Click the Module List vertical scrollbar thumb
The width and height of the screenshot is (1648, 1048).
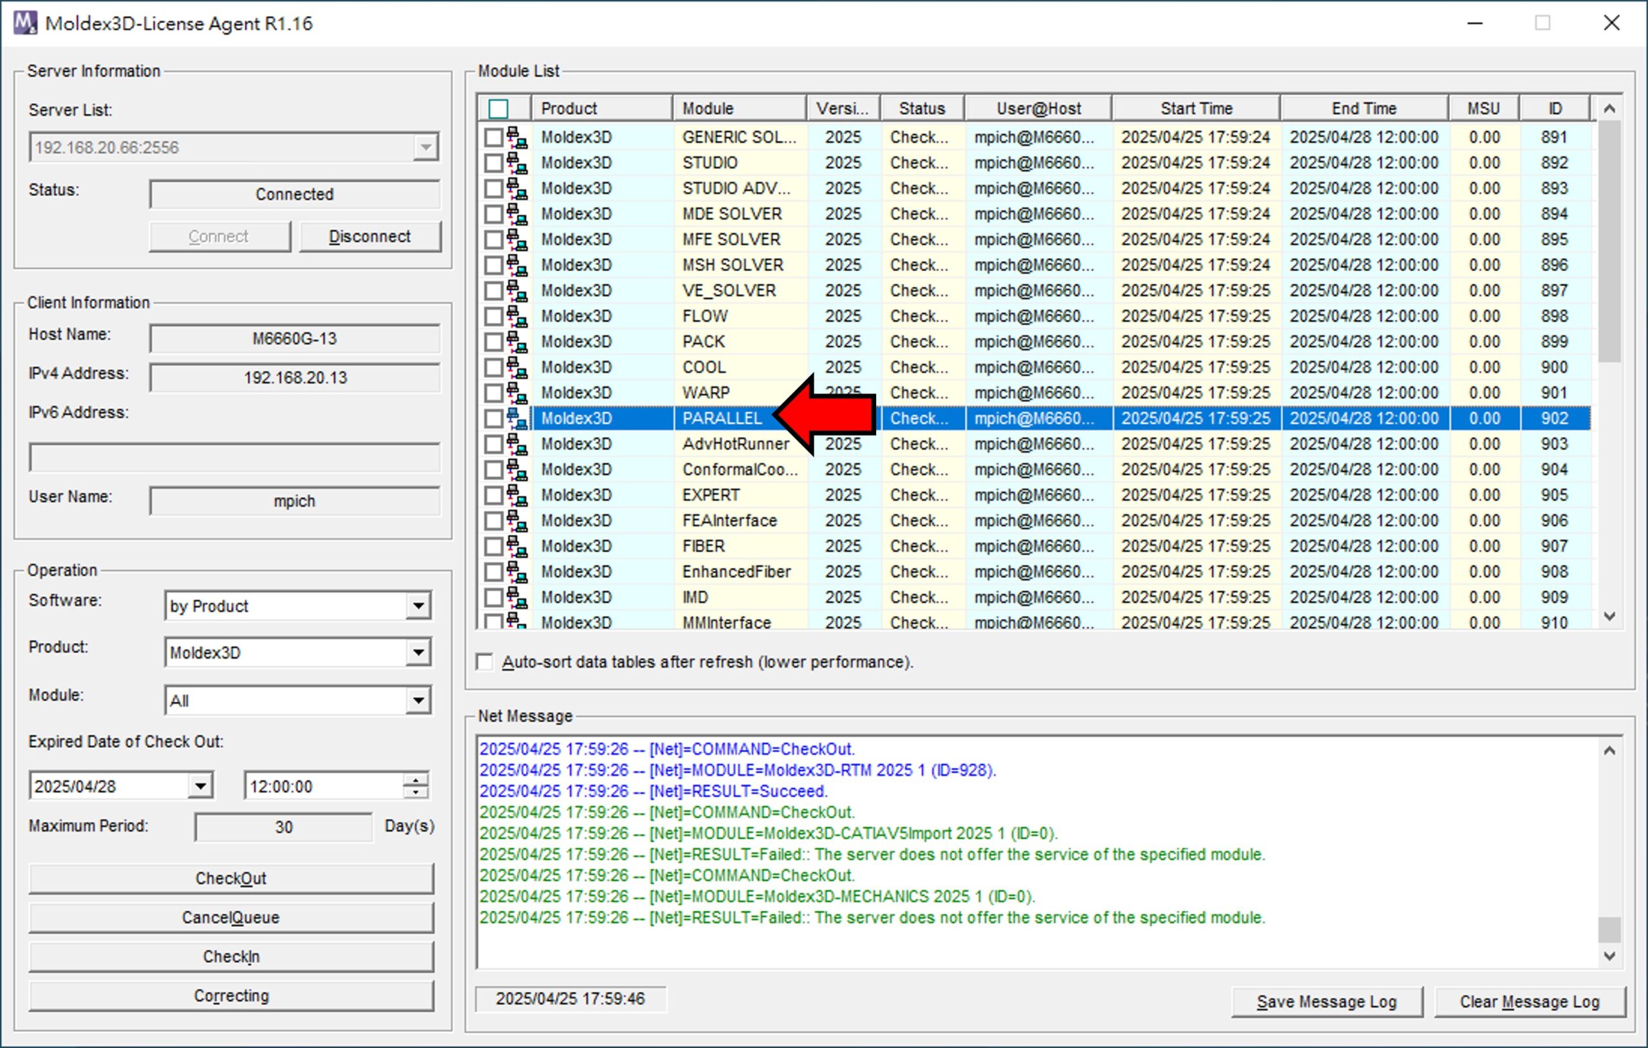pyautogui.click(x=1609, y=241)
